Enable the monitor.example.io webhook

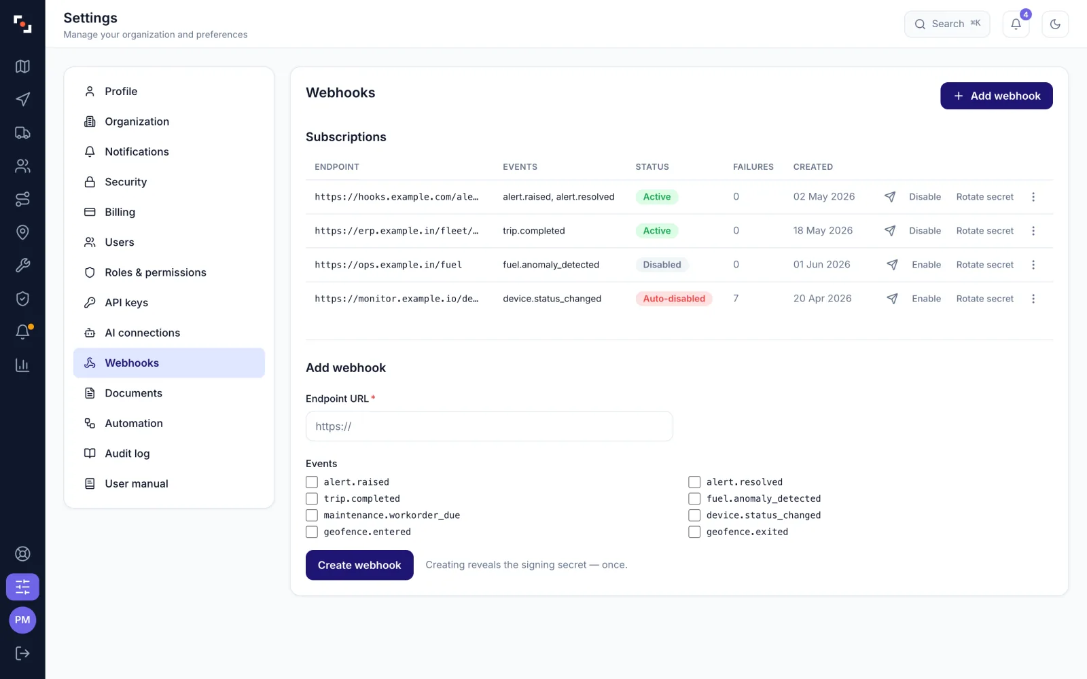coord(926,299)
